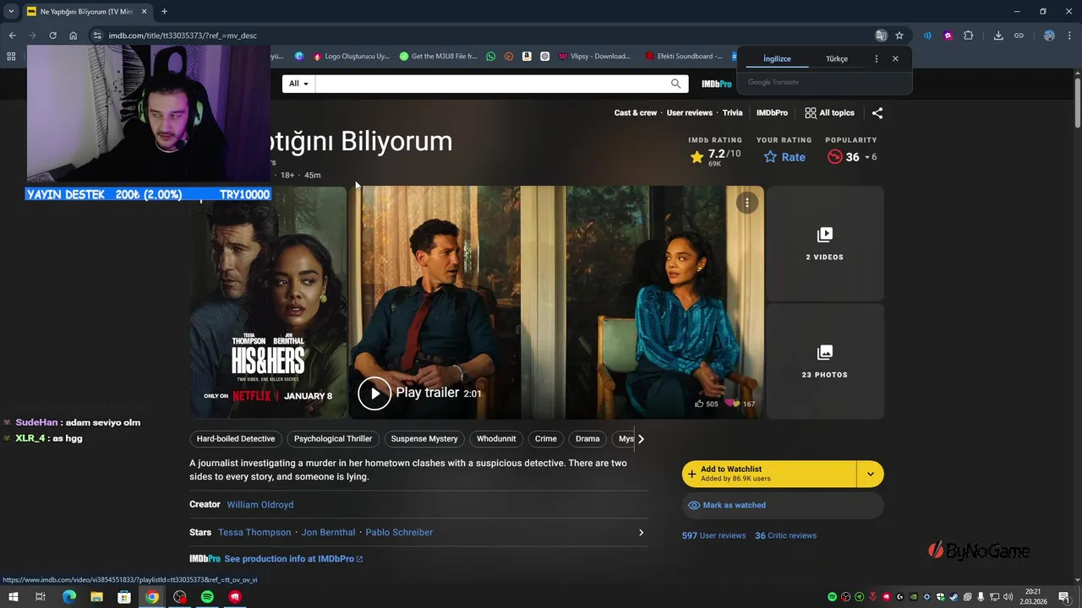Image resolution: width=1082 pixels, height=608 pixels.
Task: Add the title to Watchlist
Action: (x=769, y=474)
